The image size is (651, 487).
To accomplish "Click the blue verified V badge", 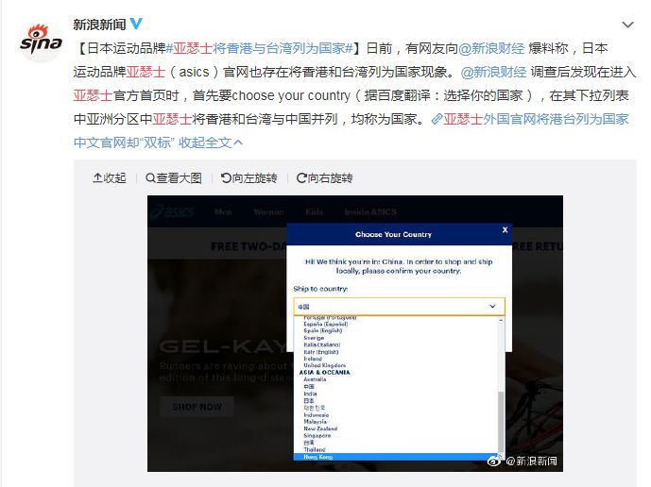I will [136, 24].
